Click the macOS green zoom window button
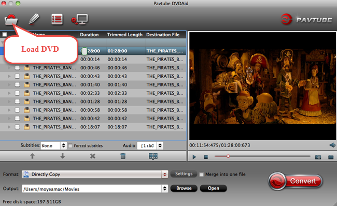Screen dimensions: 337x206 (18, 3)
